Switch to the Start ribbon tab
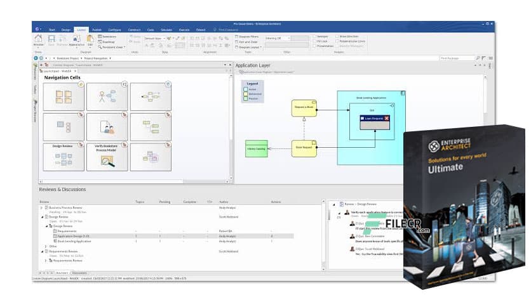Viewport: 531px width, 307px height. 52,30
